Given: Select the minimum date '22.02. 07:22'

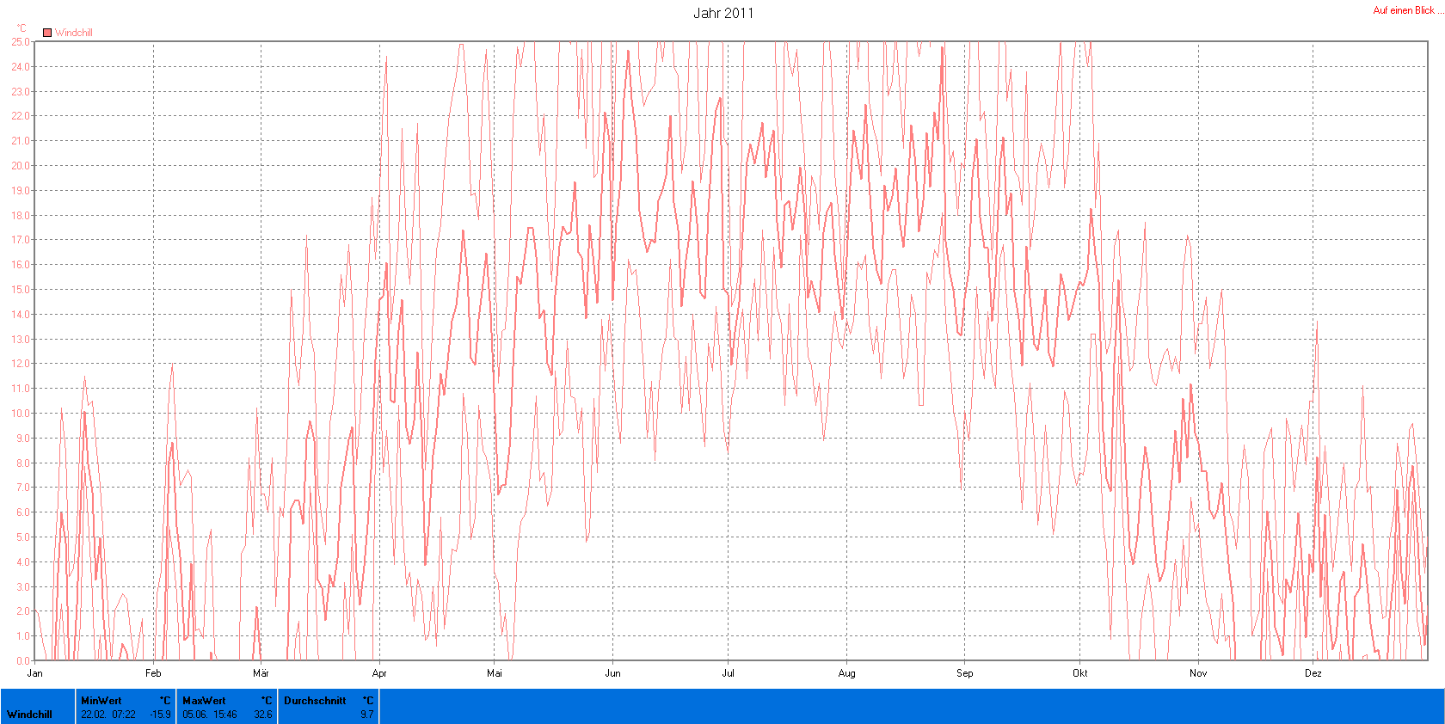Looking at the screenshot, I should [108, 715].
